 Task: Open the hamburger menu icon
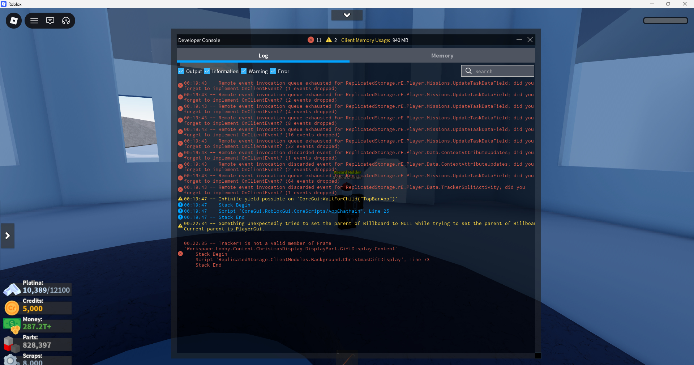[x=34, y=21]
